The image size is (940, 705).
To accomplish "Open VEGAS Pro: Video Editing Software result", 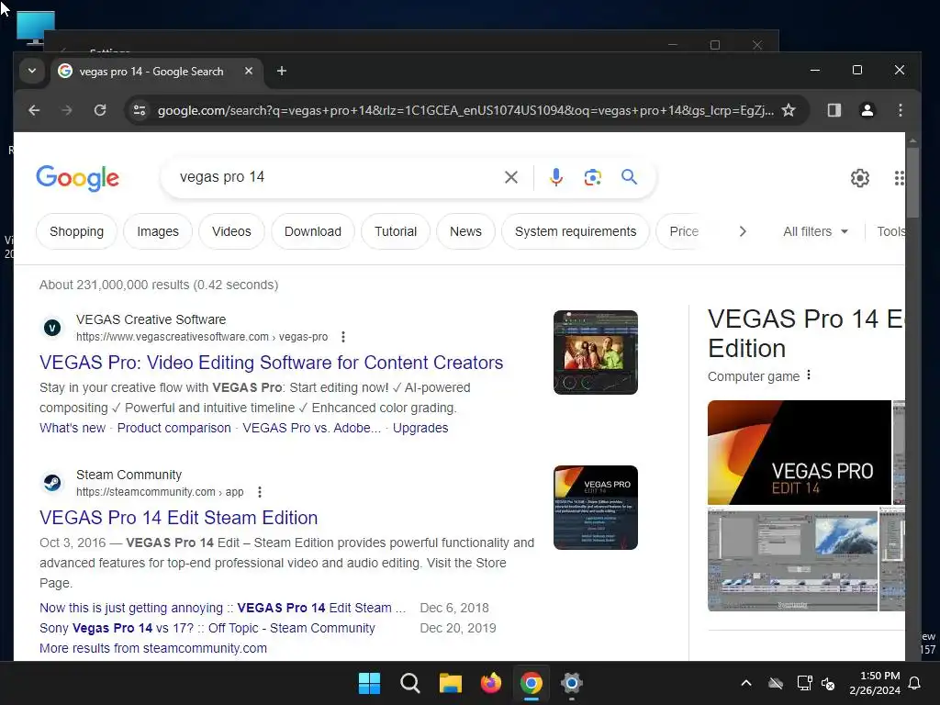I will click(272, 363).
